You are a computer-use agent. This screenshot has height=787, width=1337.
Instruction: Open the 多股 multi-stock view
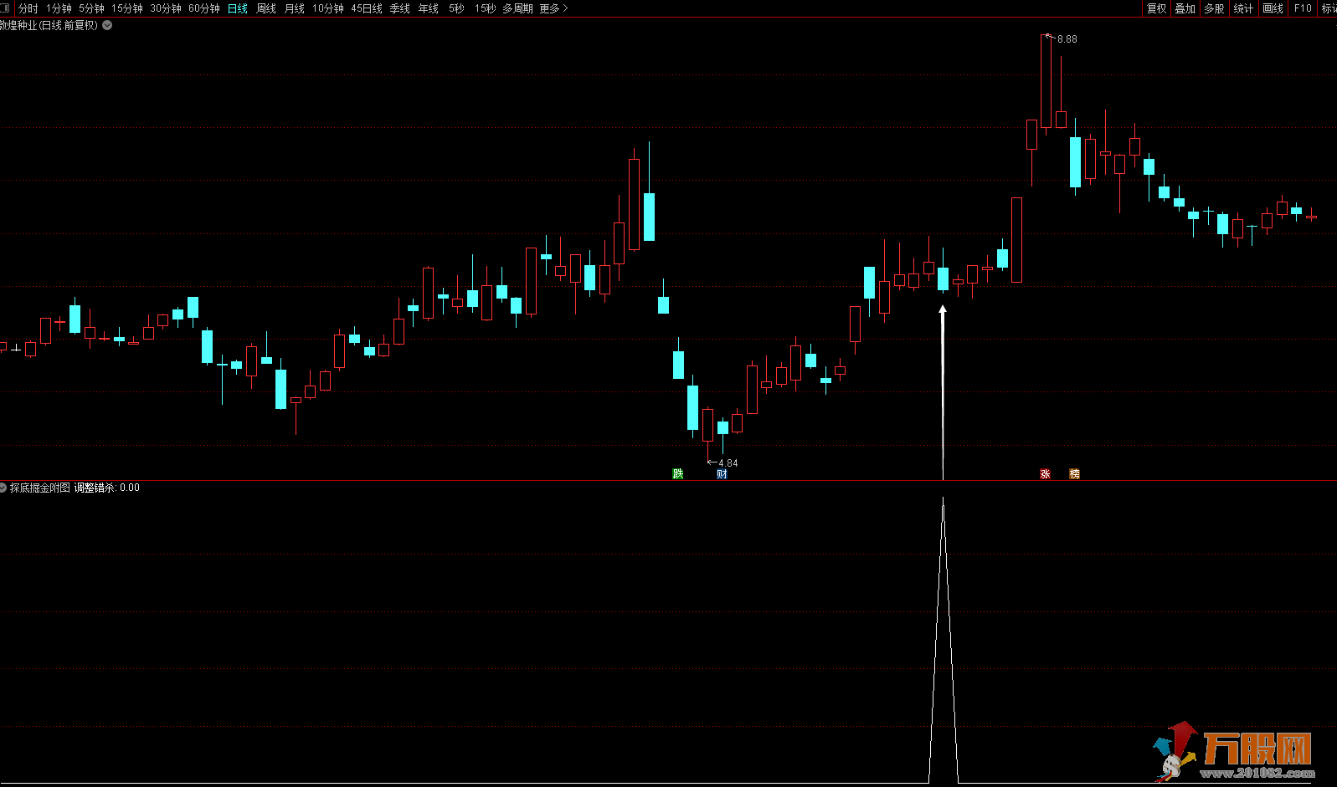[x=1214, y=8]
